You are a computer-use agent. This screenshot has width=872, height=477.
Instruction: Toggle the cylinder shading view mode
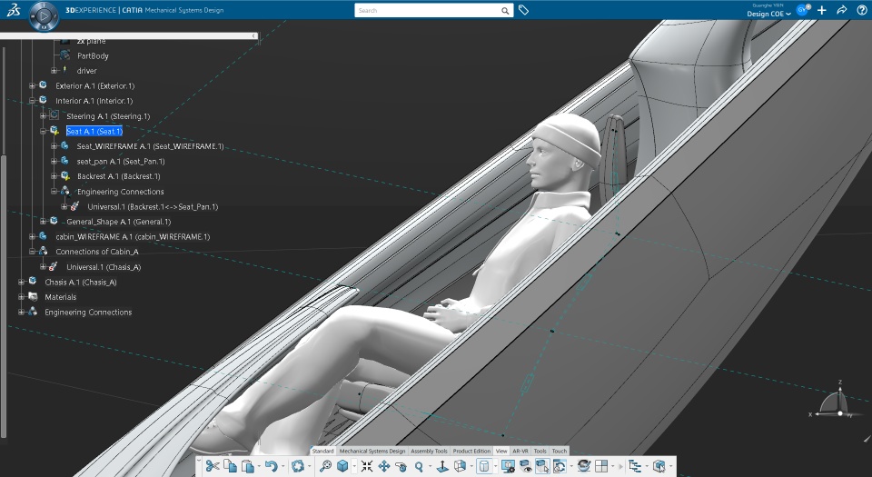[484, 466]
